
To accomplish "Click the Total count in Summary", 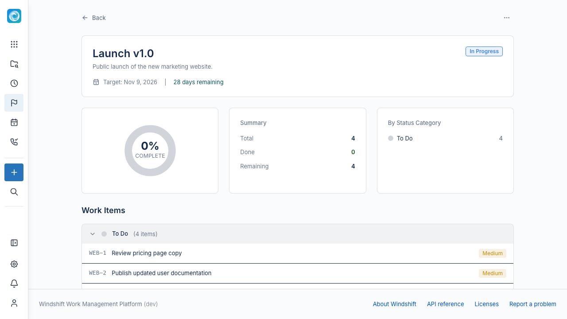I will pos(353,138).
